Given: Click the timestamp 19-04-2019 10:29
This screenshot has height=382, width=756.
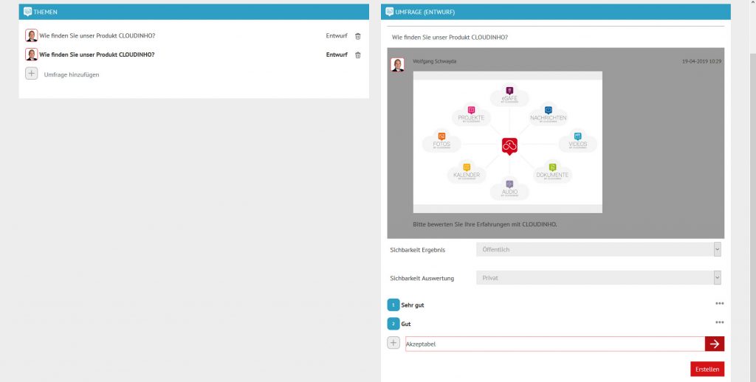Looking at the screenshot, I should pyautogui.click(x=701, y=61).
